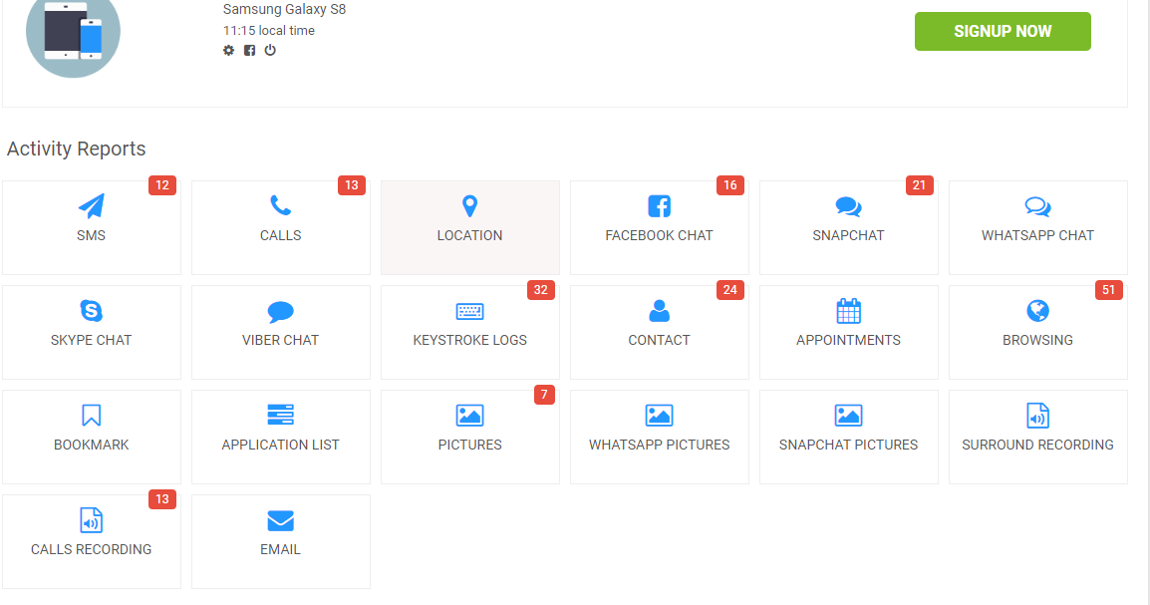Click the Calls phone icon
The image size is (1150, 605).
(280, 205)
